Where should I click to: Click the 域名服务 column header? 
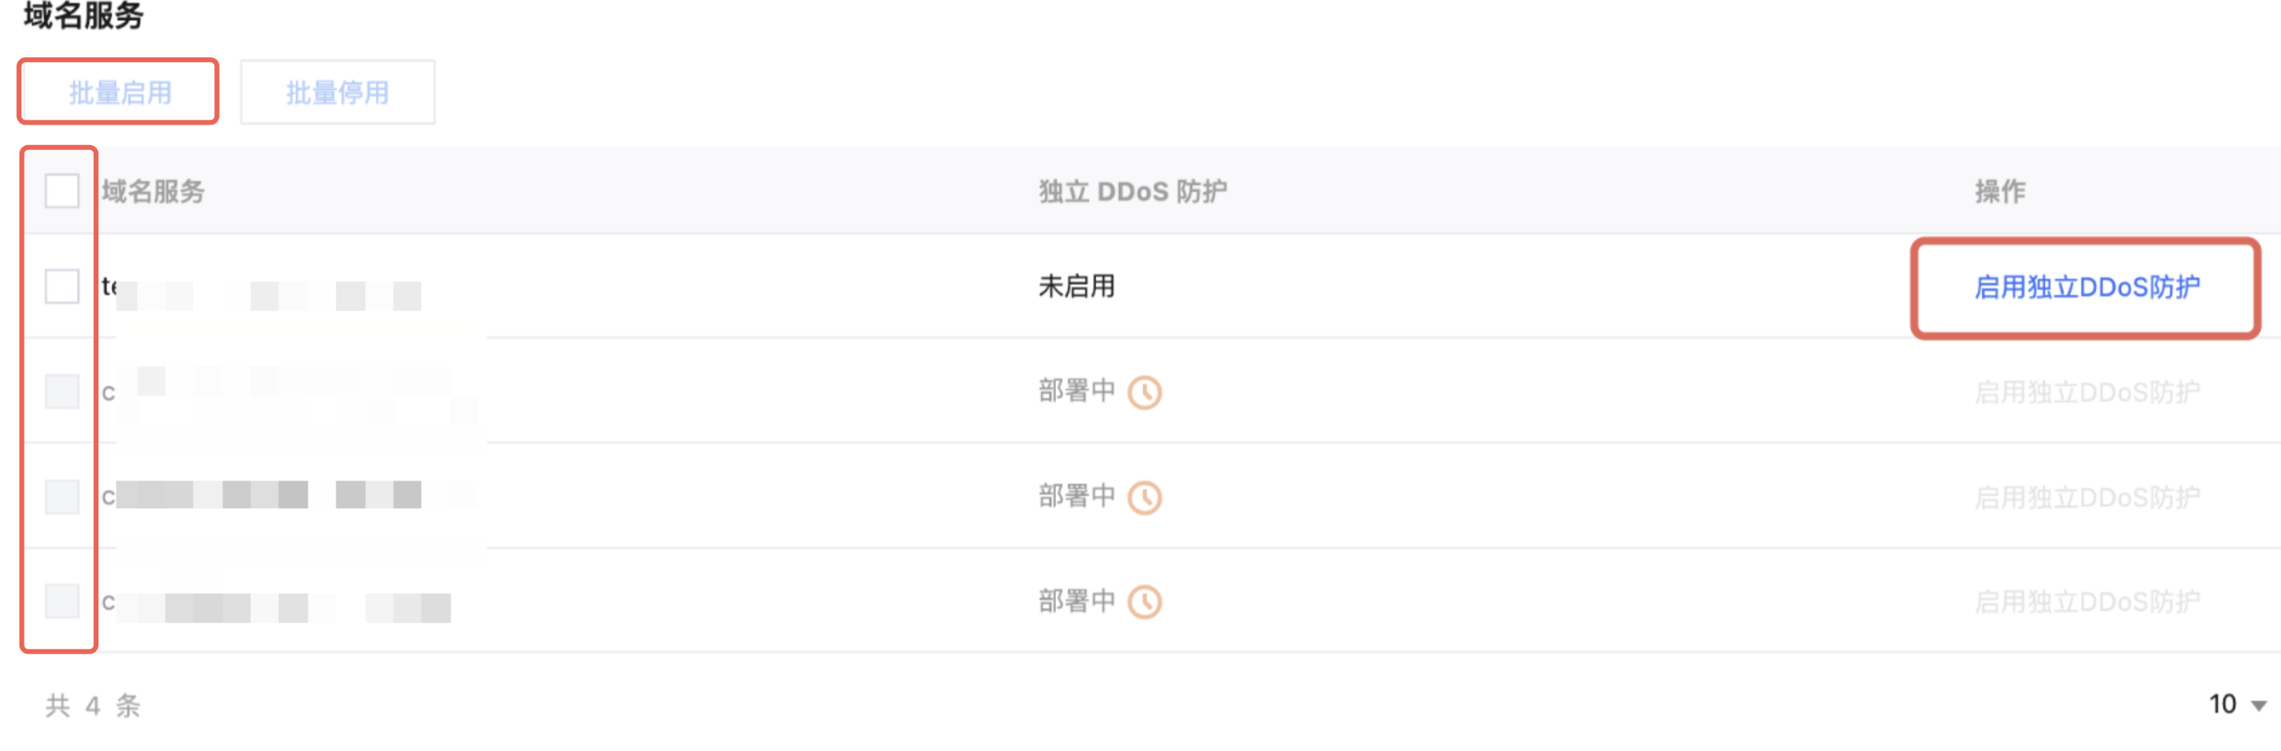153,191
